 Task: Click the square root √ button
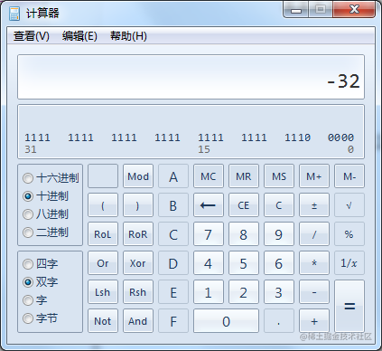[x=349, y=205]
